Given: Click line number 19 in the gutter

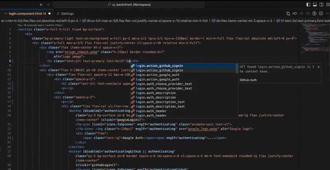Looking at the screenshot, I should pyautogui.click(x=9, y=111).
